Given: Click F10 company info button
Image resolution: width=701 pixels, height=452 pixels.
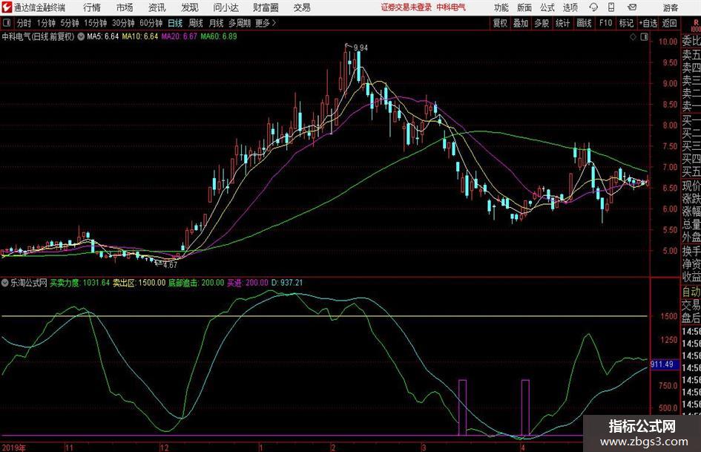Looking at the screenshot, I should pos(605,23).
